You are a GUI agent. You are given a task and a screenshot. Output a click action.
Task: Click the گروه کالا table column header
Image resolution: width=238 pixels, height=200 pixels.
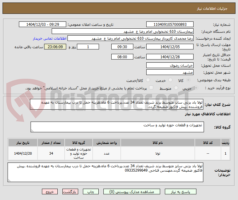tap(78, 143)
